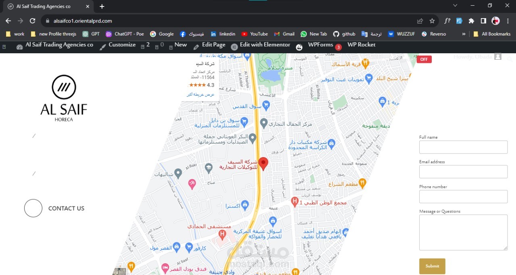
Task: Click Edit Page in admin bar
Action: [209, 45]
